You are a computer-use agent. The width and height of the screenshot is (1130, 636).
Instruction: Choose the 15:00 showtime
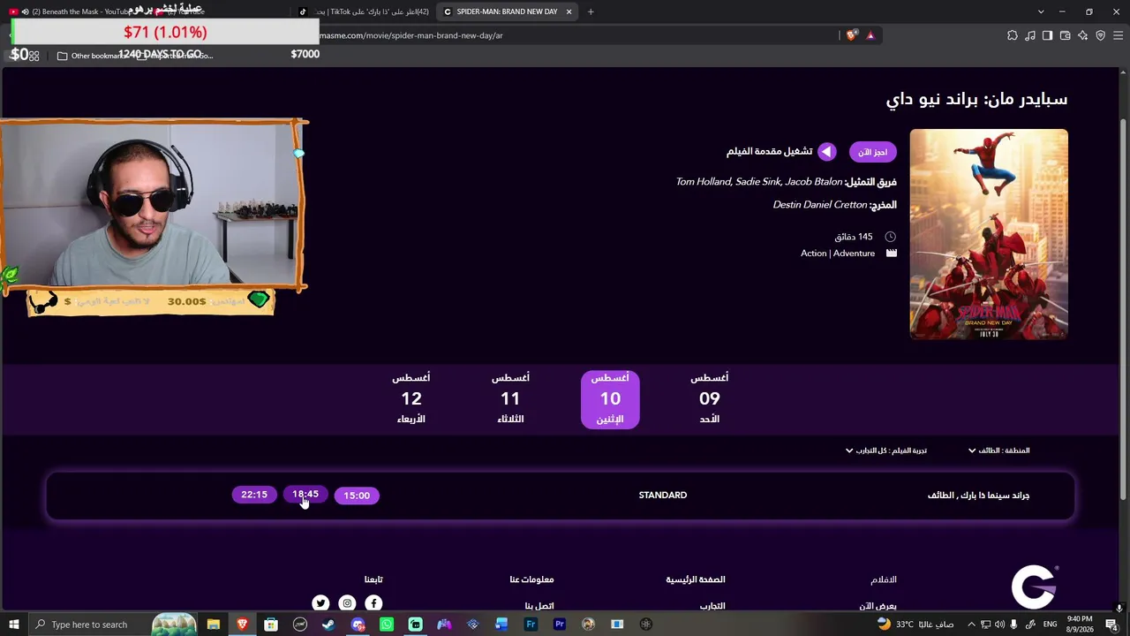(357, 496)
